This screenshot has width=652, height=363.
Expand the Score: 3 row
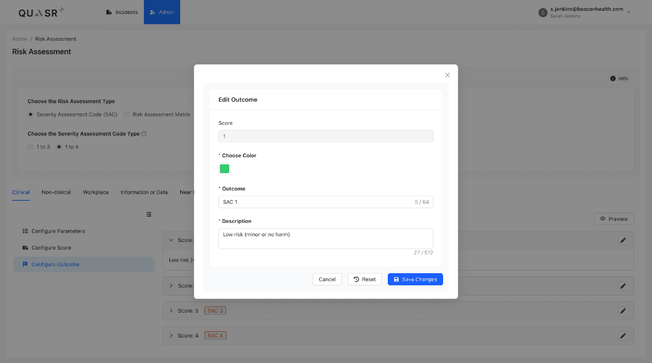point(171,311)
